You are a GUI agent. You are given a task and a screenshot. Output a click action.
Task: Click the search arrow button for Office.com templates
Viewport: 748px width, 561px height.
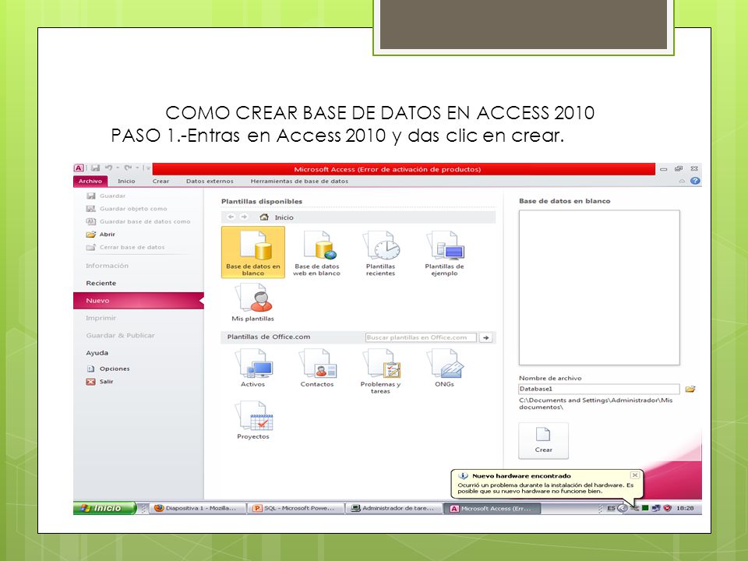(485, 337)
